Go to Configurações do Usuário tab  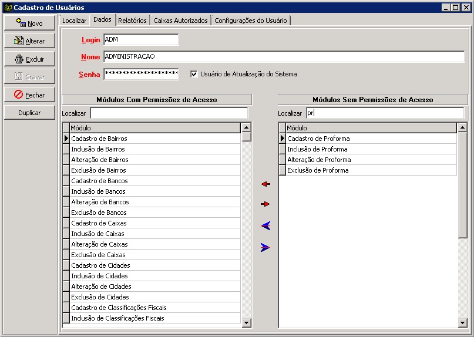tap(251, 21)
